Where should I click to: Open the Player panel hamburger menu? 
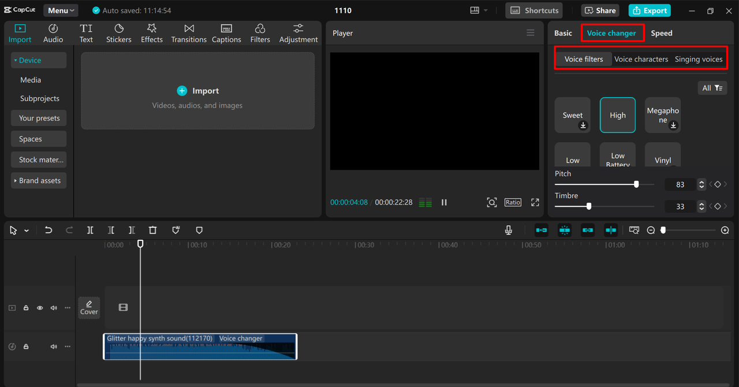pyautogui.click(x=531, y=33)
